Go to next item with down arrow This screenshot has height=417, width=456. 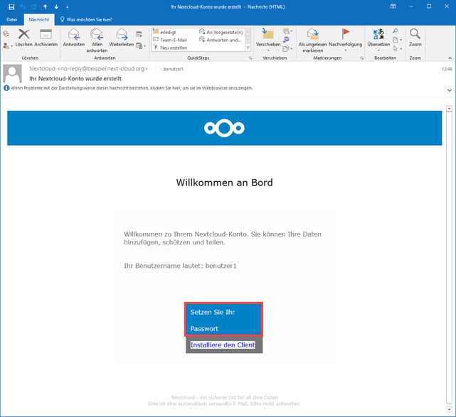pos(56,6)
